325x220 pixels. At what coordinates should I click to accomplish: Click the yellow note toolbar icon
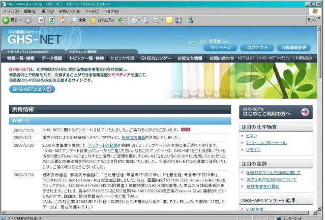169,20
